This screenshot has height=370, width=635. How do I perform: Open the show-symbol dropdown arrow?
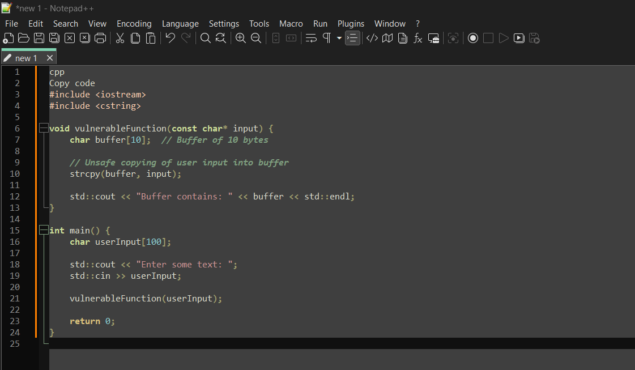[338, 38]
